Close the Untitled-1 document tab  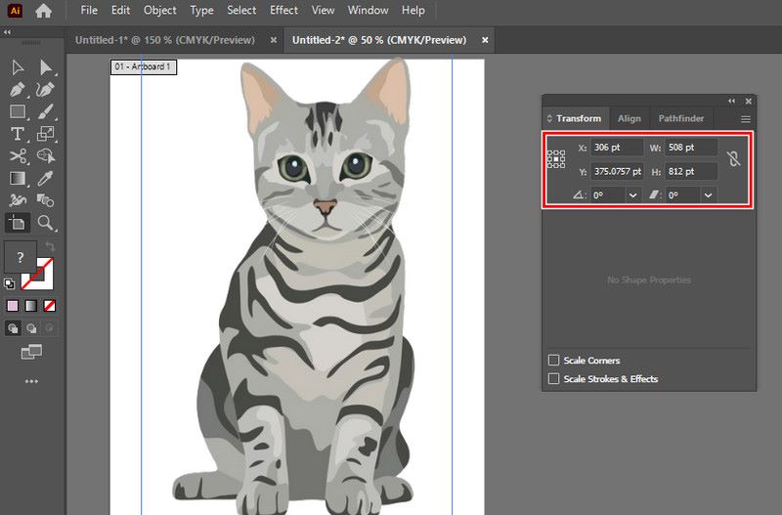[x=274, y=40]
